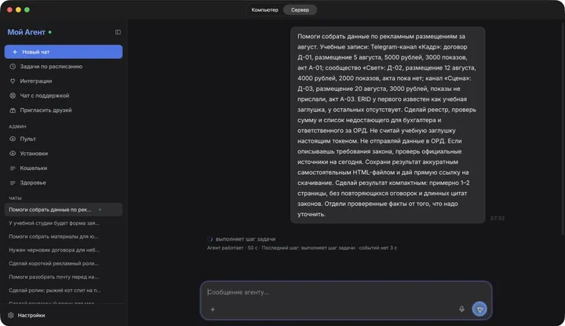Click the 'Агент работает' progress details text
Viewport: 565px width, 326px height.
(302, 248)
